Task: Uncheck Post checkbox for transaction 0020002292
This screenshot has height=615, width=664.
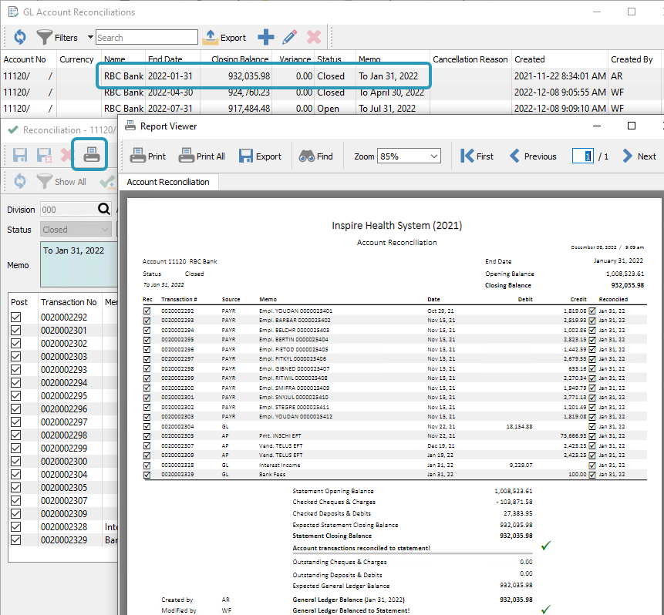Action: click(x=15, y=317)
